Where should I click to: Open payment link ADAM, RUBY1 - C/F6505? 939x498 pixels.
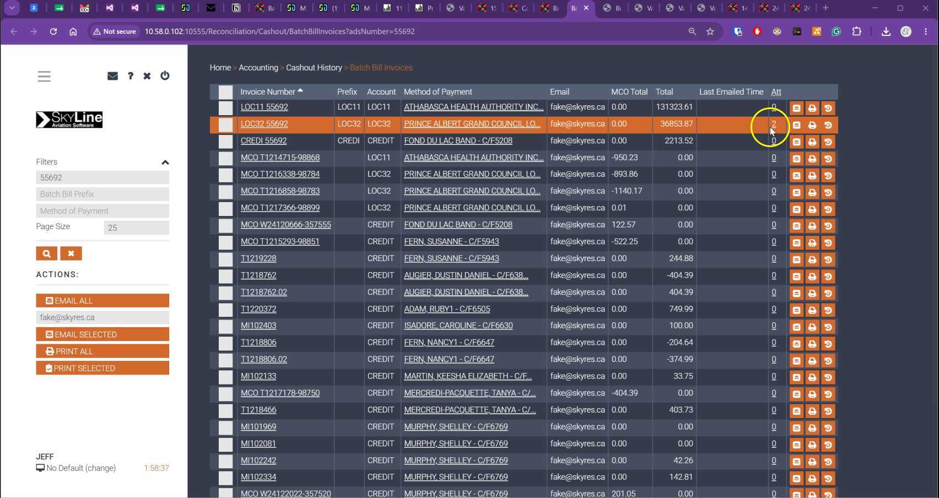pos(447,309)
